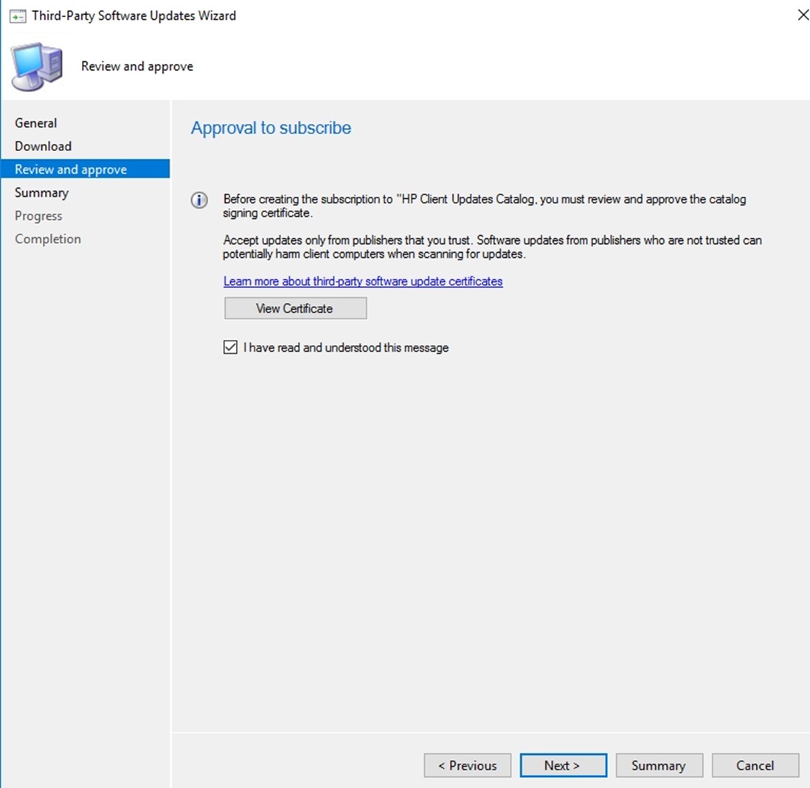The image size is (810, 788).
Task: Click the computer icon in wizard header
Action: (x=37, y=67)
